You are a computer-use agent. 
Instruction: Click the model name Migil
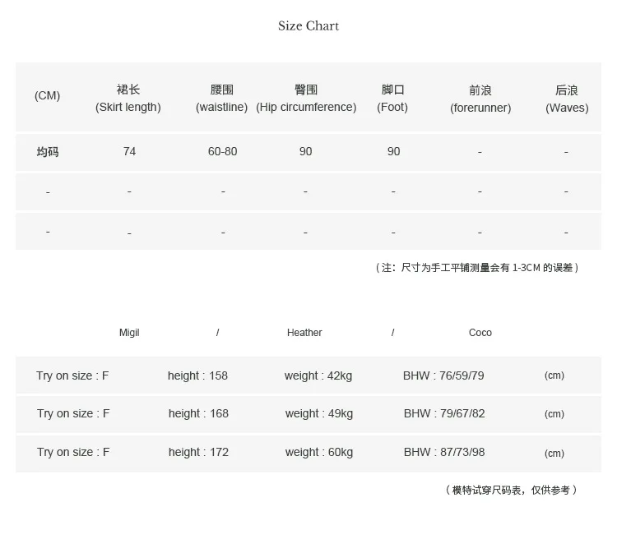[129, 333]
